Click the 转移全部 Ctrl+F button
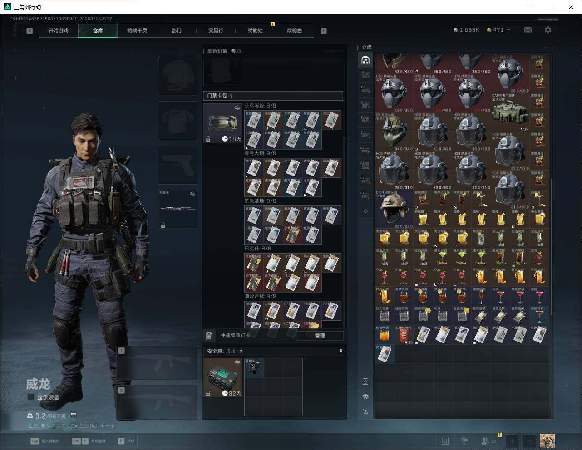 pyautogui.click(x=89, y=441)
